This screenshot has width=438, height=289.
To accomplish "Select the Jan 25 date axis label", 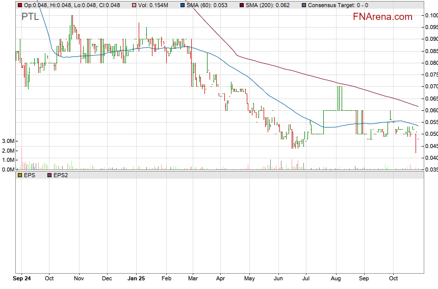I will [x=136, y=279].
